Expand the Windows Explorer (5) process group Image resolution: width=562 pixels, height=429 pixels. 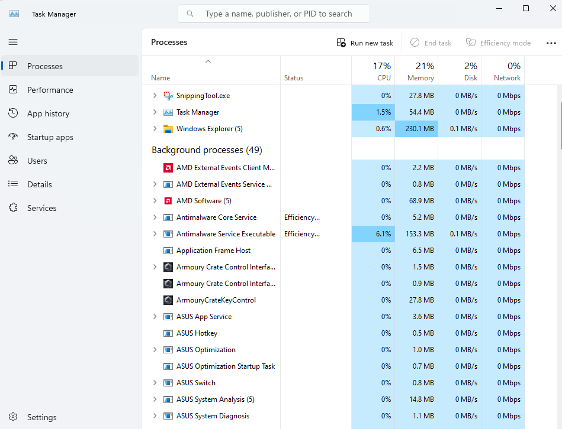click(x=155, y=129)
